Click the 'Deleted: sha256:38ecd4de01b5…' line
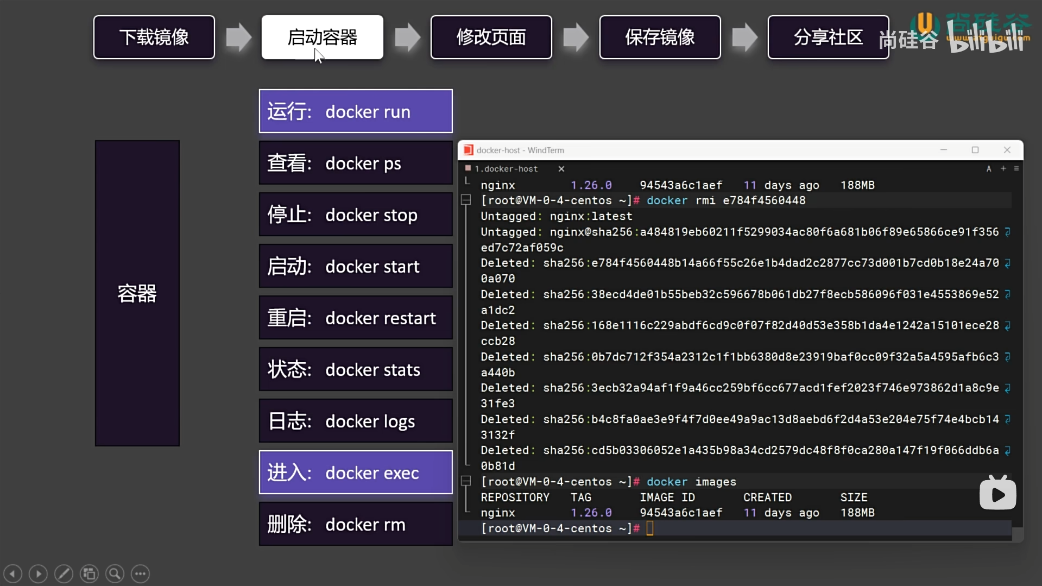This screenshot has width=1042, height=586. click(x=740, y=294)
